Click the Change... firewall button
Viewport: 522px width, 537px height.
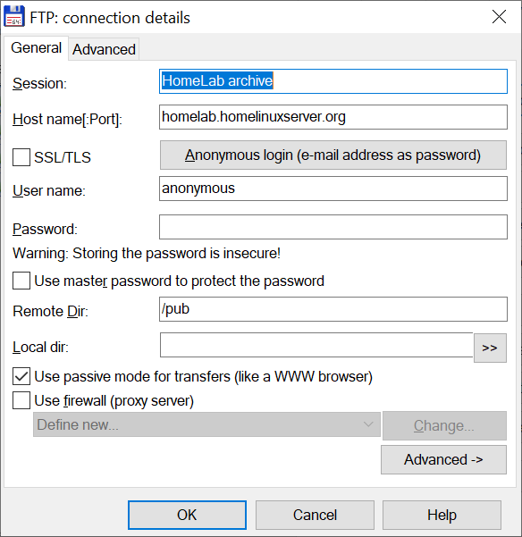pos(444,425)
